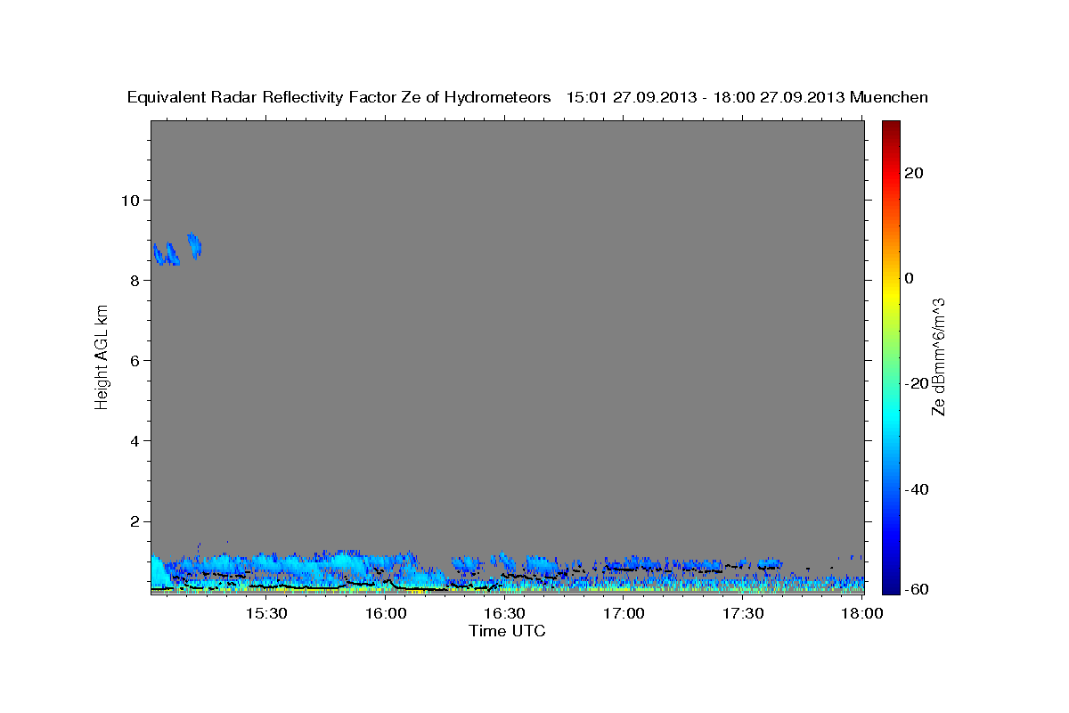Click the 16:30 time tick label
Viewport: 1069px width, 713px height.
[504, 614]
